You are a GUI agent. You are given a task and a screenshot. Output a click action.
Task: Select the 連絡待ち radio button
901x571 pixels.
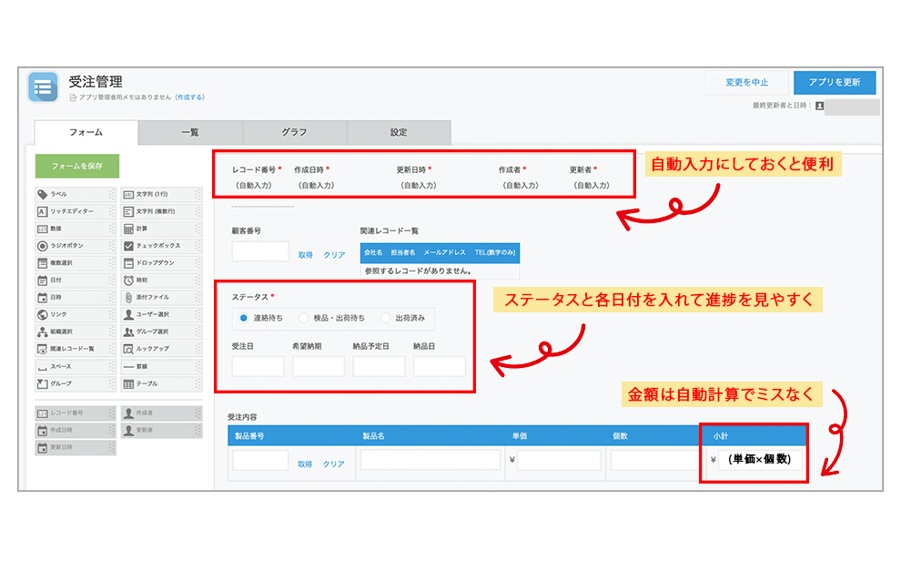243,318
